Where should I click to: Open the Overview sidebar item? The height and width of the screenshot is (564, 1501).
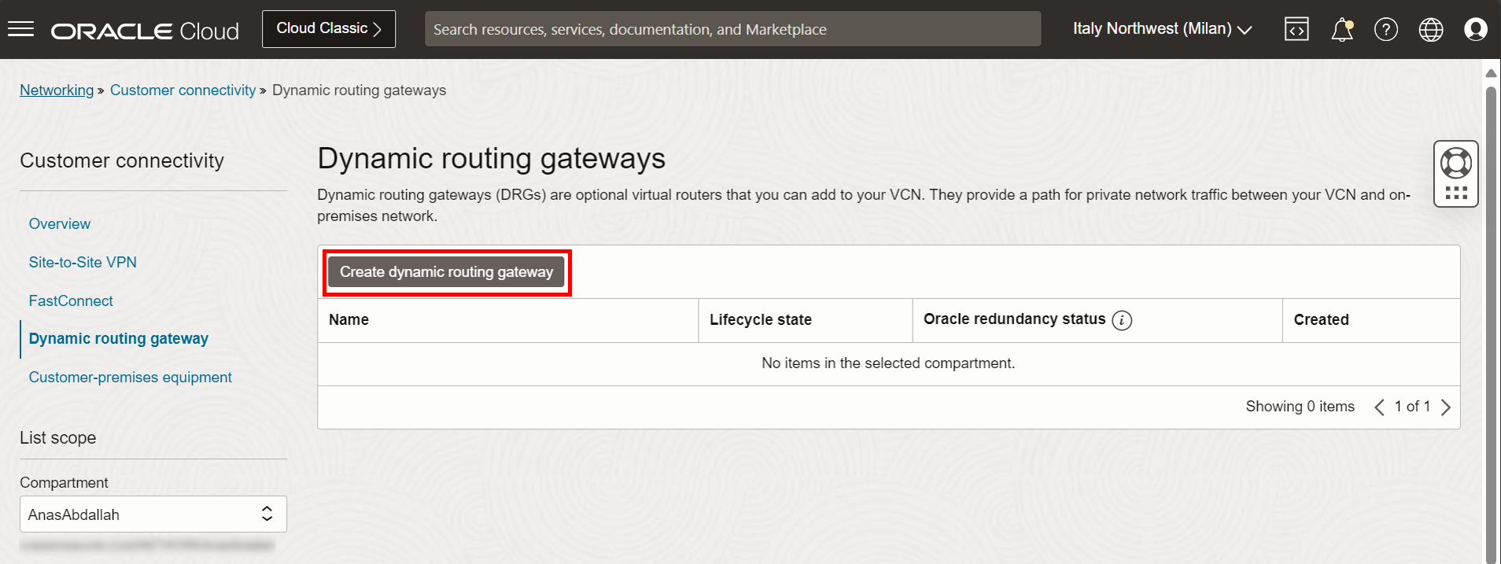(x=60, y=224)
